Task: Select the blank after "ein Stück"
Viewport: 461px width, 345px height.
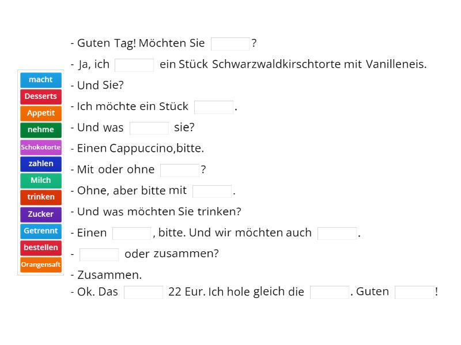Action: pyautogui.click(x=213, y=106)
